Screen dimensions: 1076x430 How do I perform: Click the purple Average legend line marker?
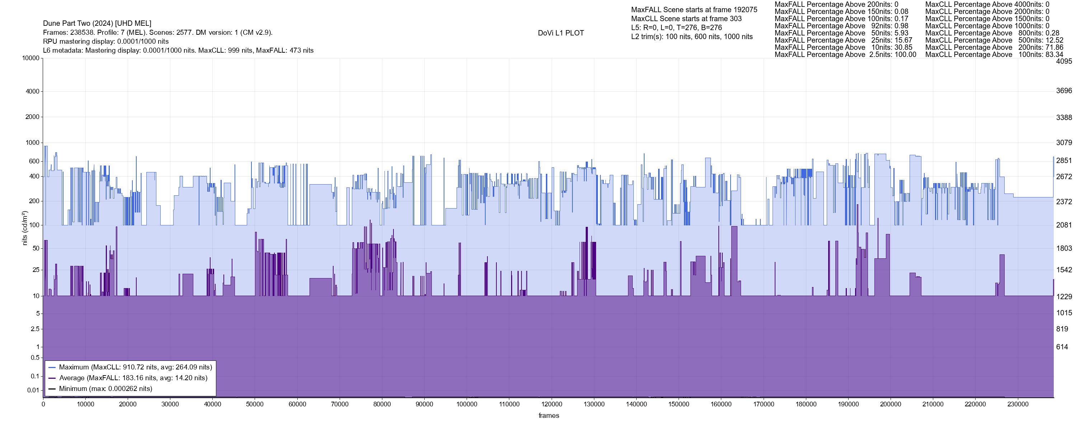click(x=52, y=378)
